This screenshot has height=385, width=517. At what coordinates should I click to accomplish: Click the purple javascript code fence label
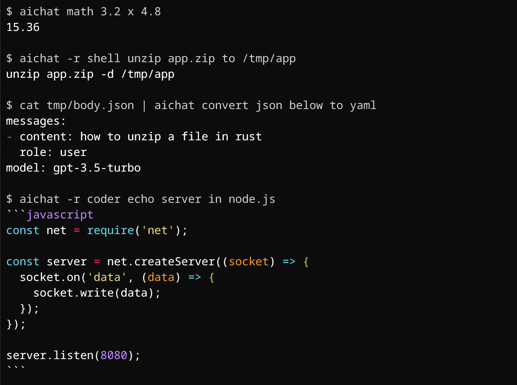pos(60,215)
